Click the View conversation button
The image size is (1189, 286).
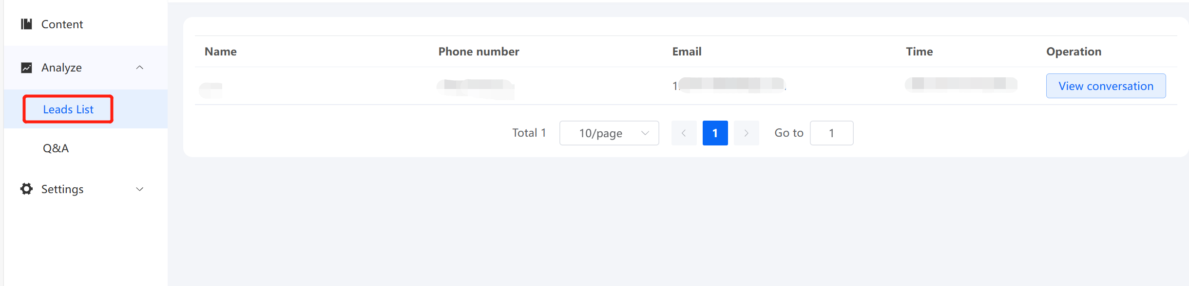pyautogui.click(x=1105, y=86)
